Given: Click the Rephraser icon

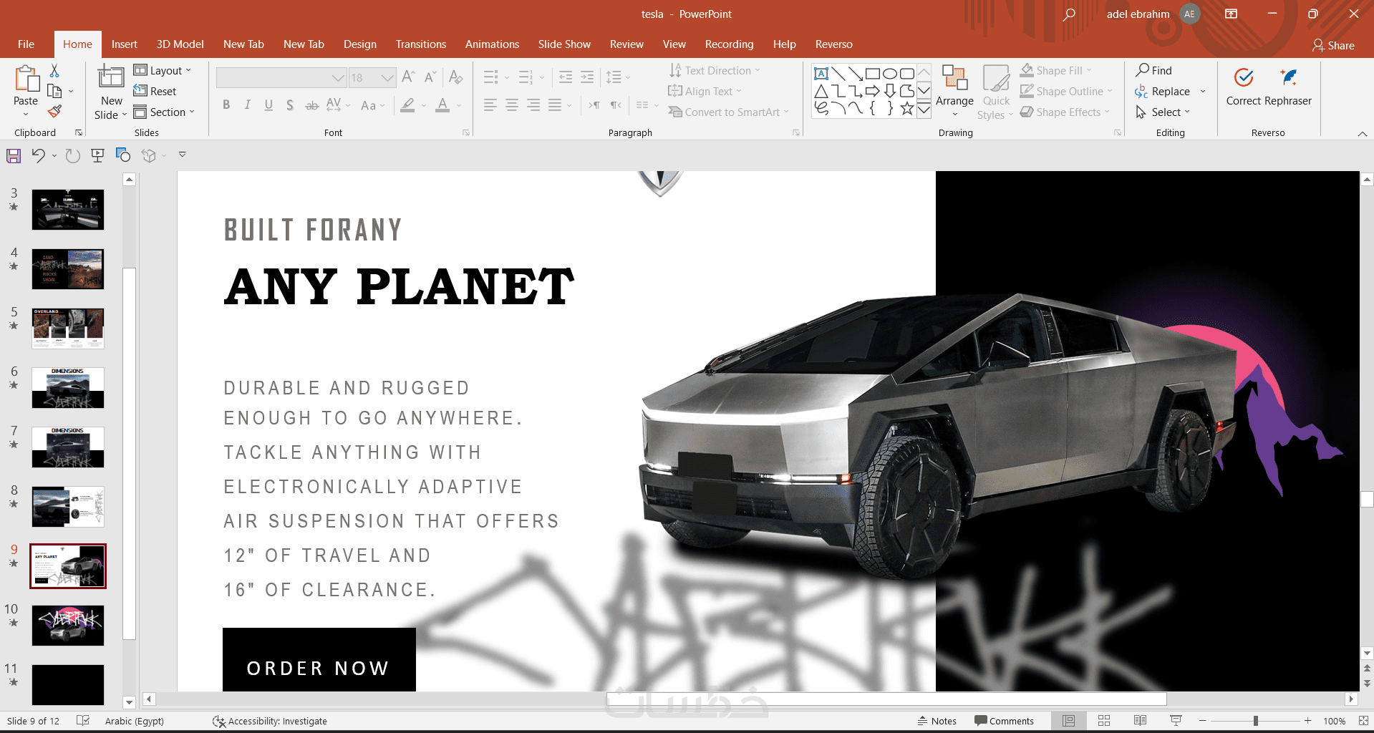Looking at the screenshot, I should coord(1289,77).
